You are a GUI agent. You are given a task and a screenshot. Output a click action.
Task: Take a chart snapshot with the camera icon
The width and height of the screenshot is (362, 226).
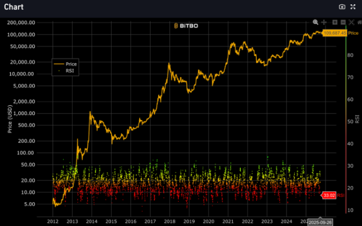click(x=342, y=6)
